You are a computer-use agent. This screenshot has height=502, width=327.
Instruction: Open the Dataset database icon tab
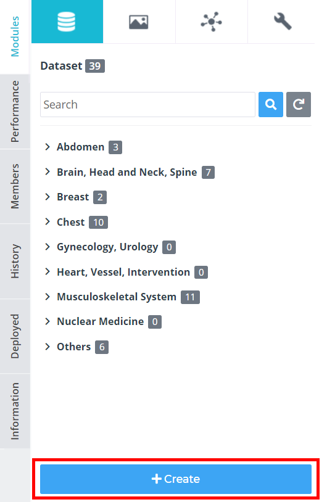coord(67,22)
